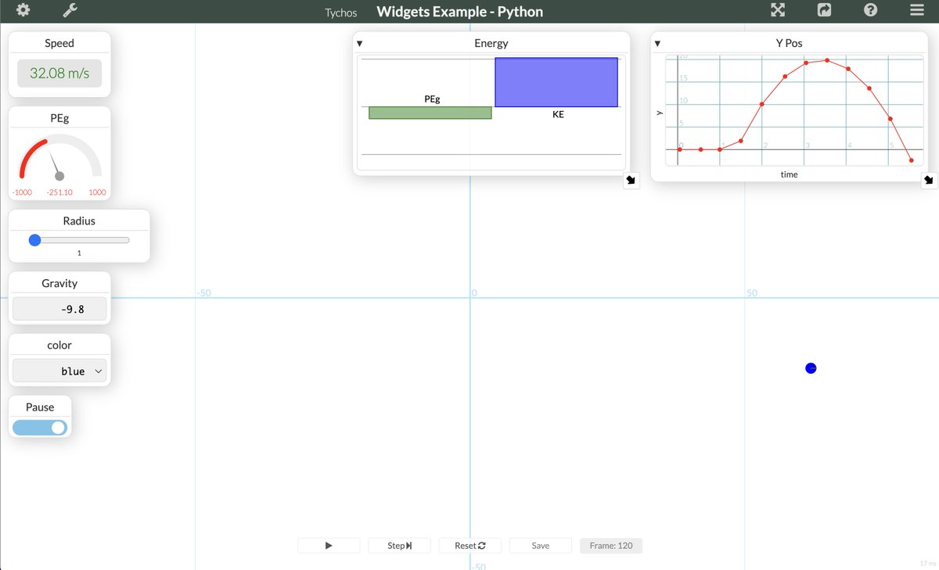
Task: Open the wrench tools icon
Action: 70,11
